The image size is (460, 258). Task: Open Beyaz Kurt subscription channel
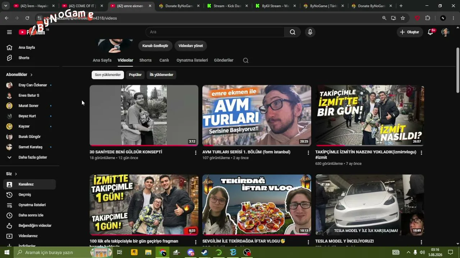[x=29, y=116]
